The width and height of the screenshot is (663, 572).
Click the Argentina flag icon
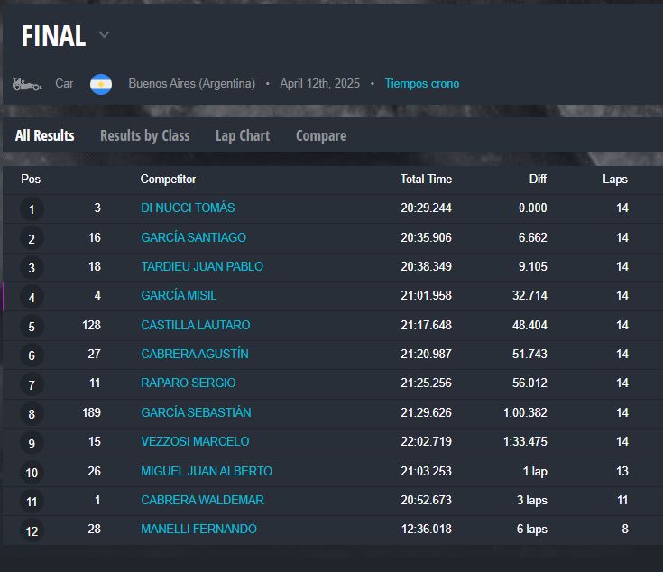101,84
